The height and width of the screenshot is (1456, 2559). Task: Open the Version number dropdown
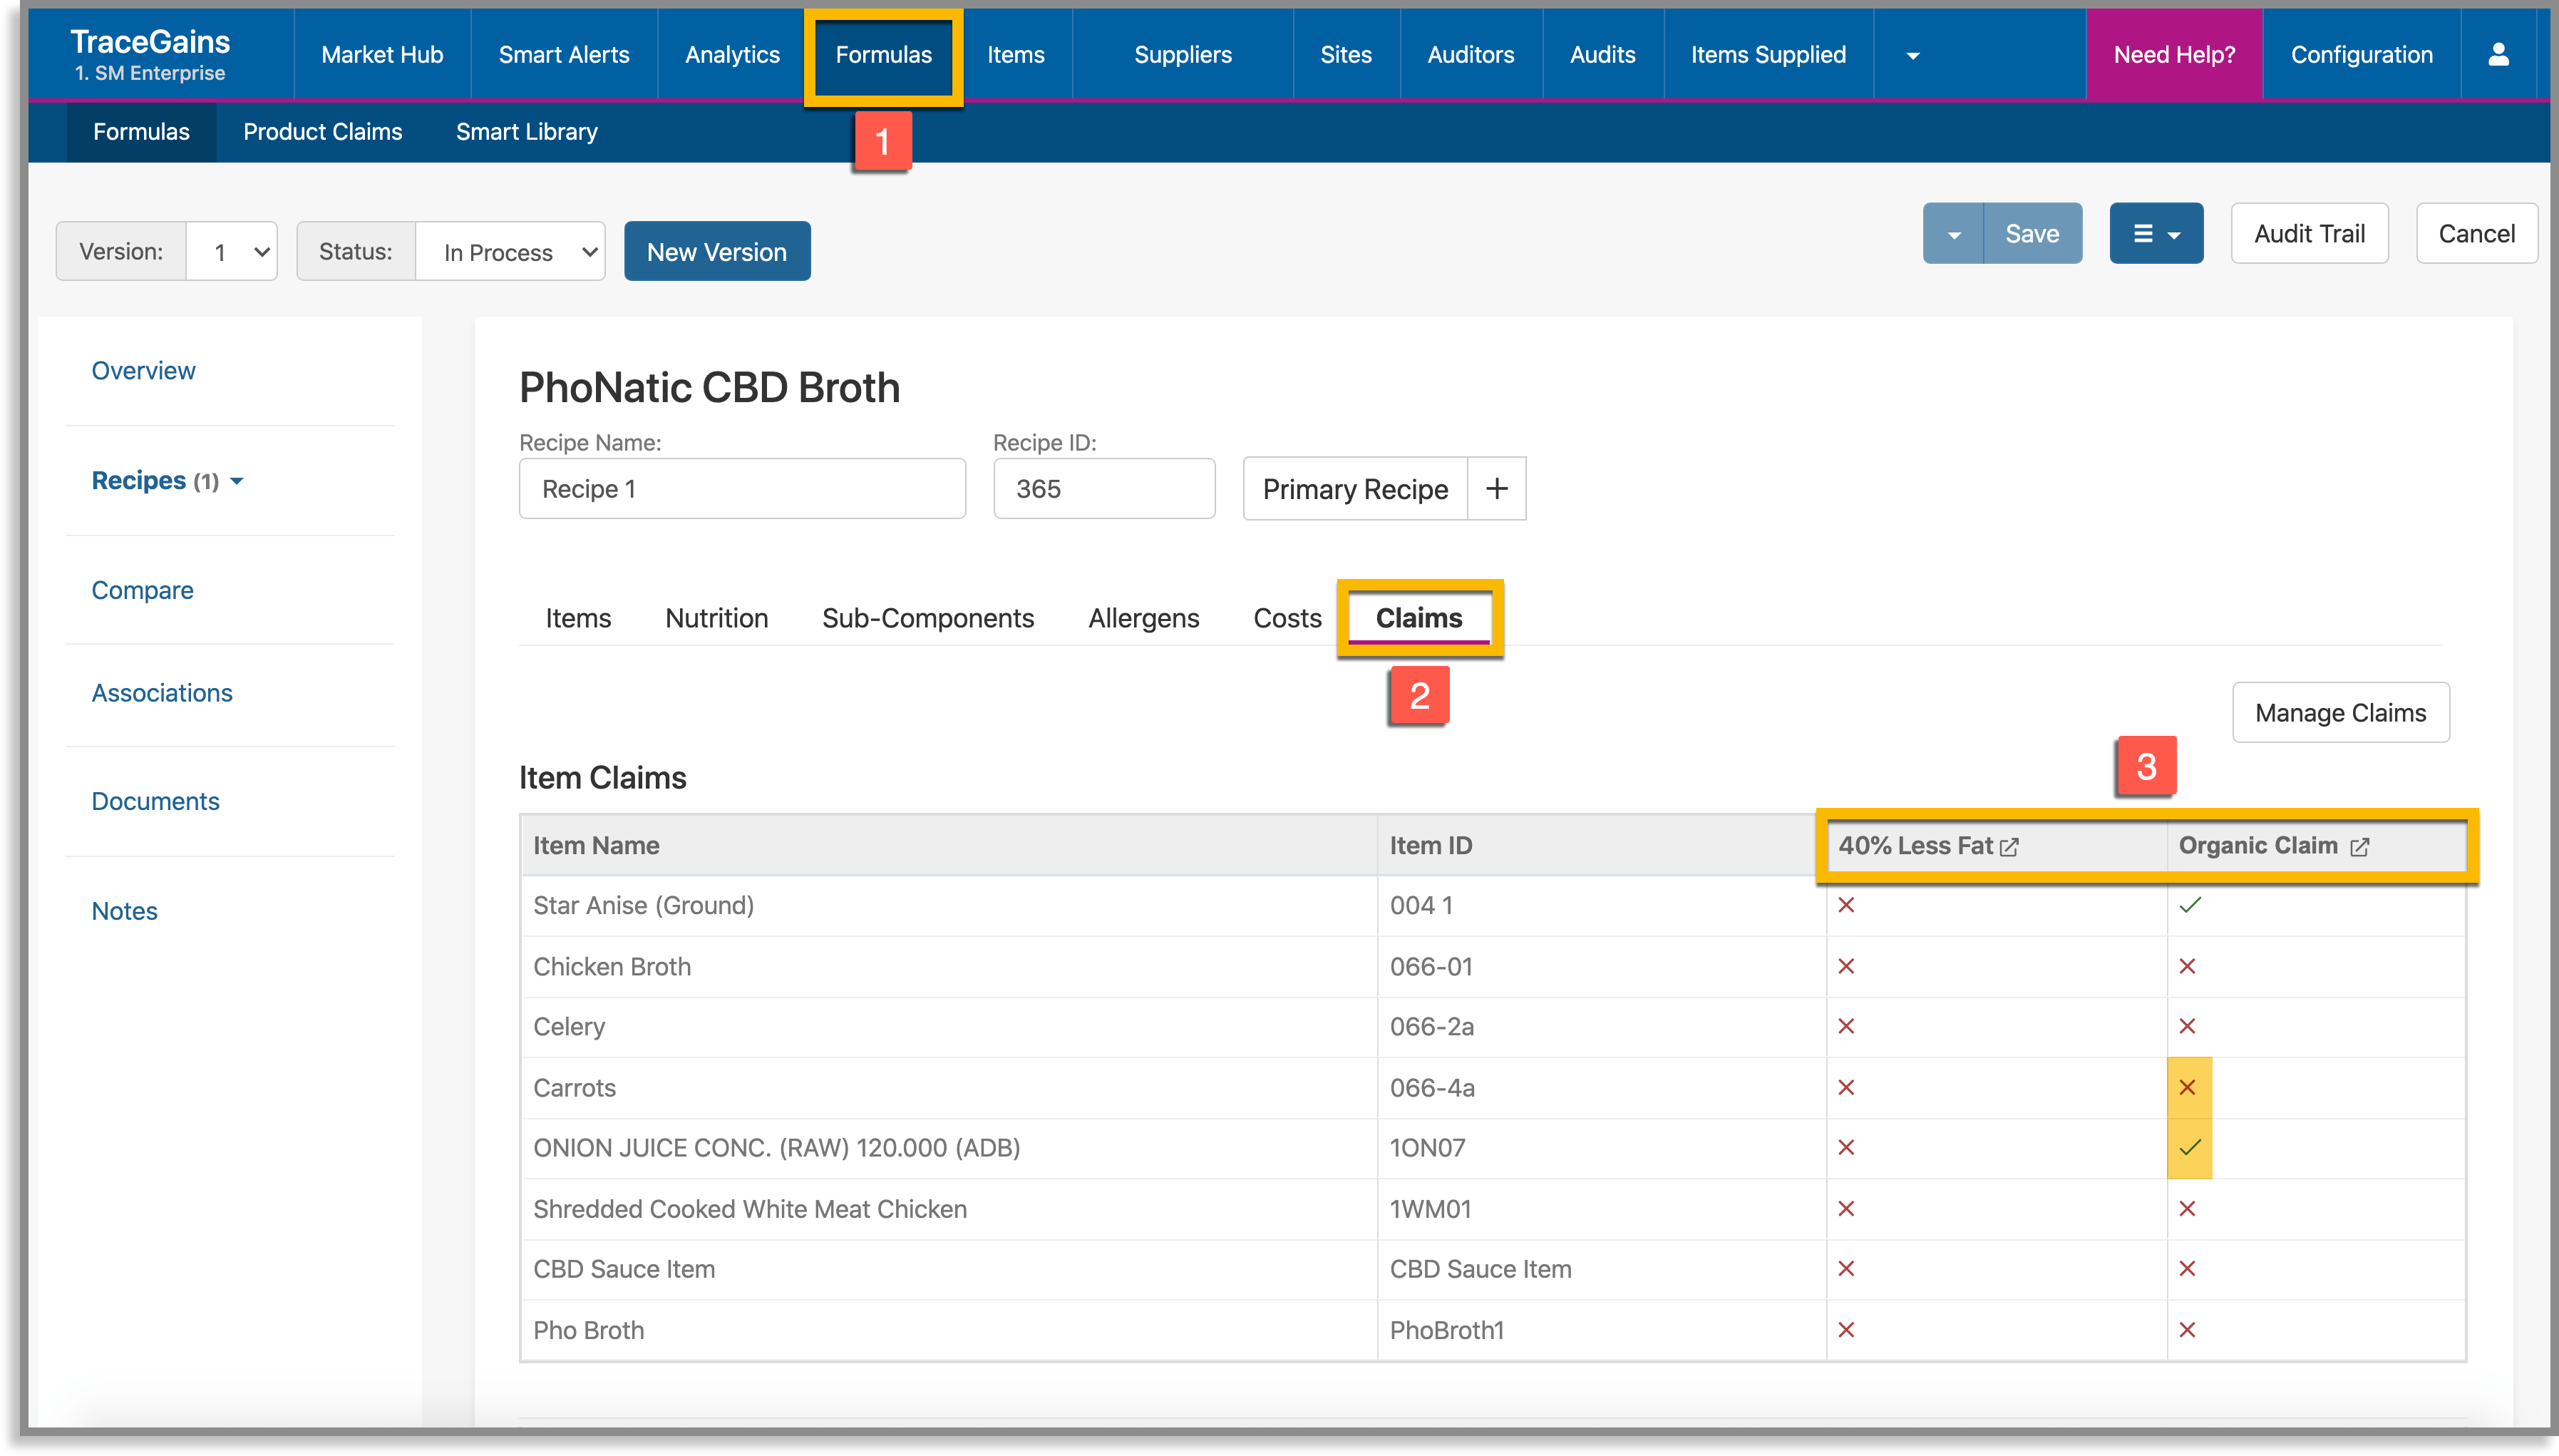coord(232,250)
